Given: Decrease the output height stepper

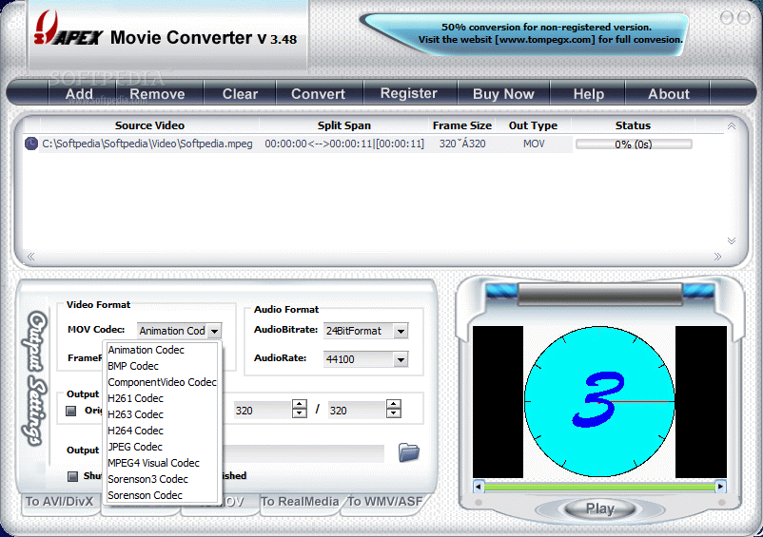Looking at the screenshot, I should click(x=394, y=413).
